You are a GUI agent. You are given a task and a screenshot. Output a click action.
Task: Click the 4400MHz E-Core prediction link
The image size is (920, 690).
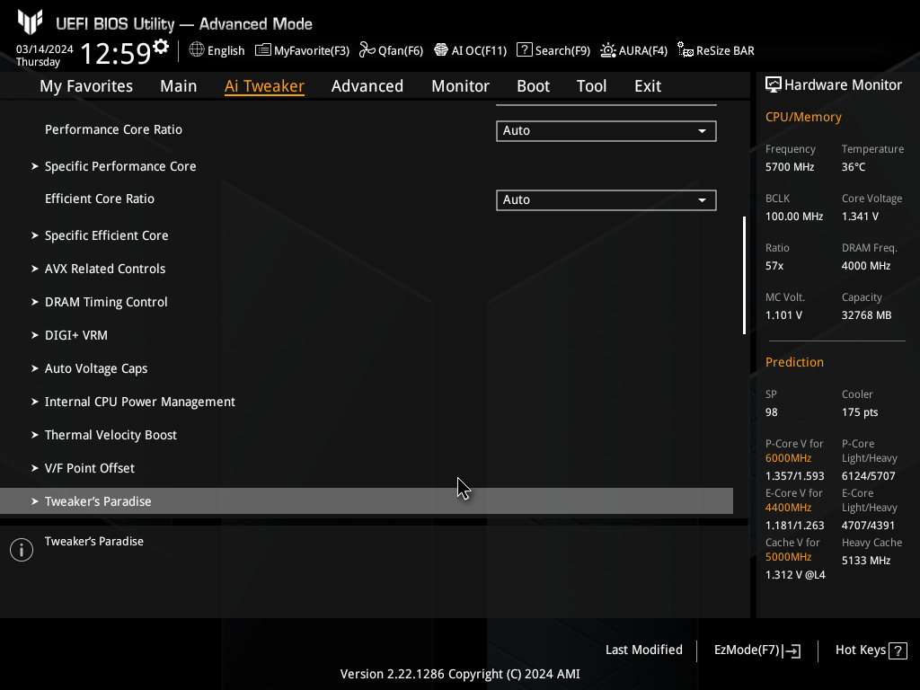click(x=789, y=508)
